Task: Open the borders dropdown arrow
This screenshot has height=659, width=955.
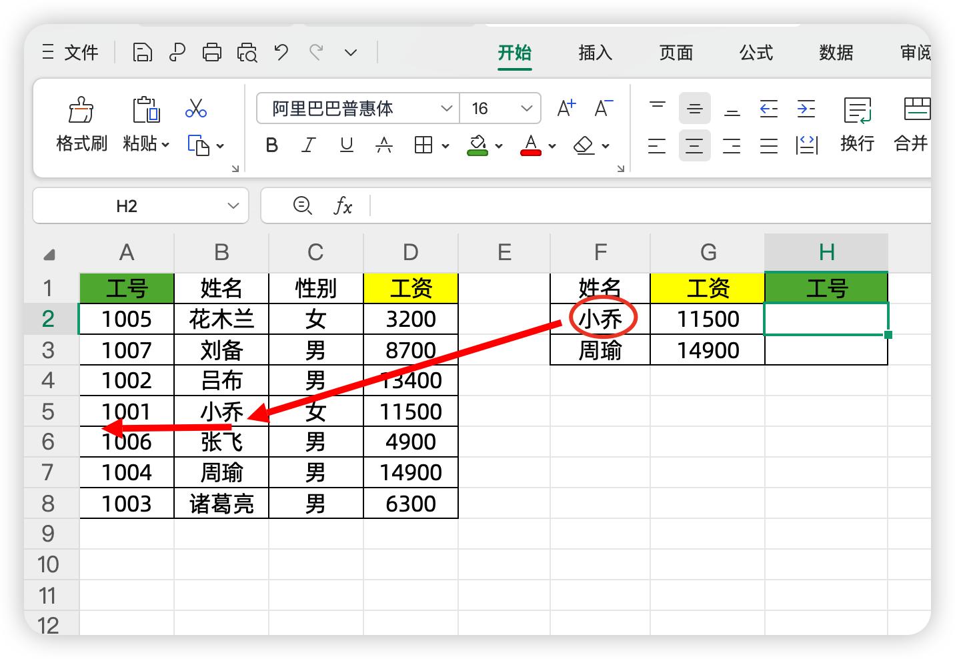Action: pyautogui.click(x=445, y=145)
